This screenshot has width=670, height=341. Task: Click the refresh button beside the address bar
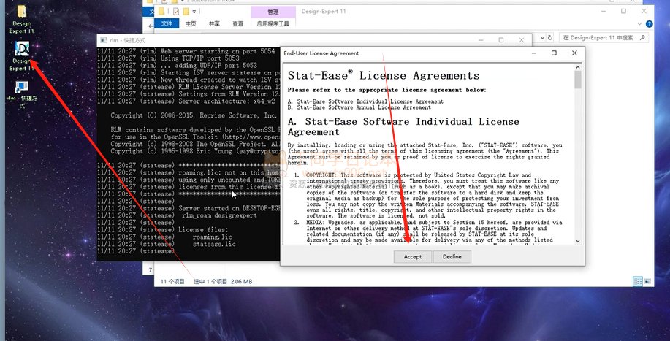[x=550, y=37]
